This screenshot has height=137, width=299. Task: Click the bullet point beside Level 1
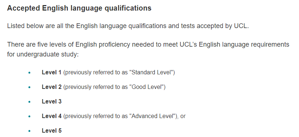29,73
